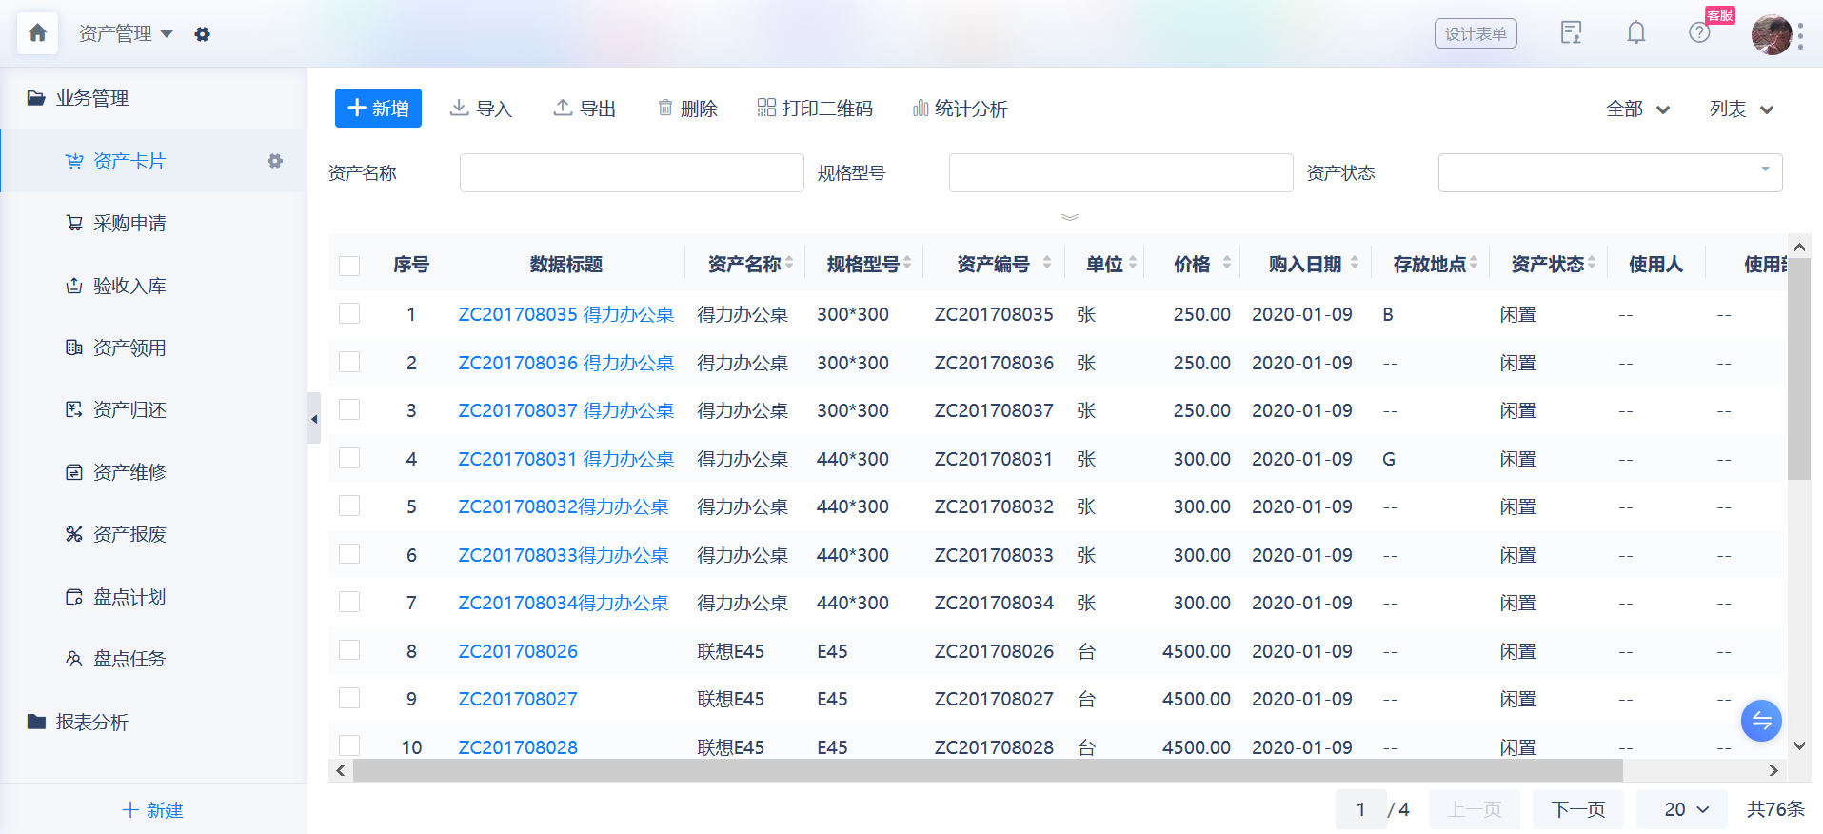This screenshot has width=1823, height=834.
Task: Focus the 规格型号 search field
Action: [x=1120, y=173]
